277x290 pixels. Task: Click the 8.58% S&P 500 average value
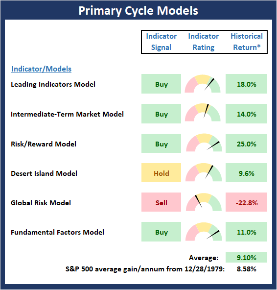coord(247,269)
